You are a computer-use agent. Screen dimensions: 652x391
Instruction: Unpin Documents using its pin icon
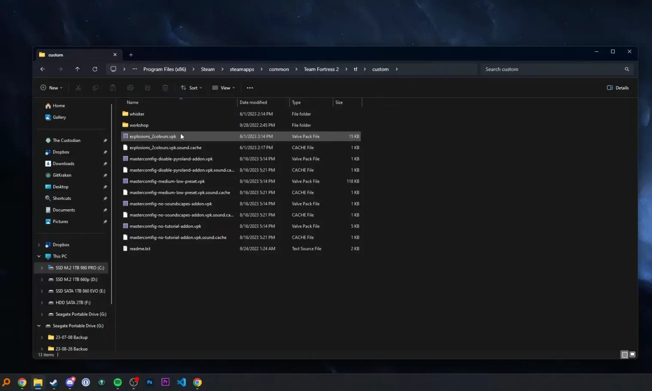(105, 210)
